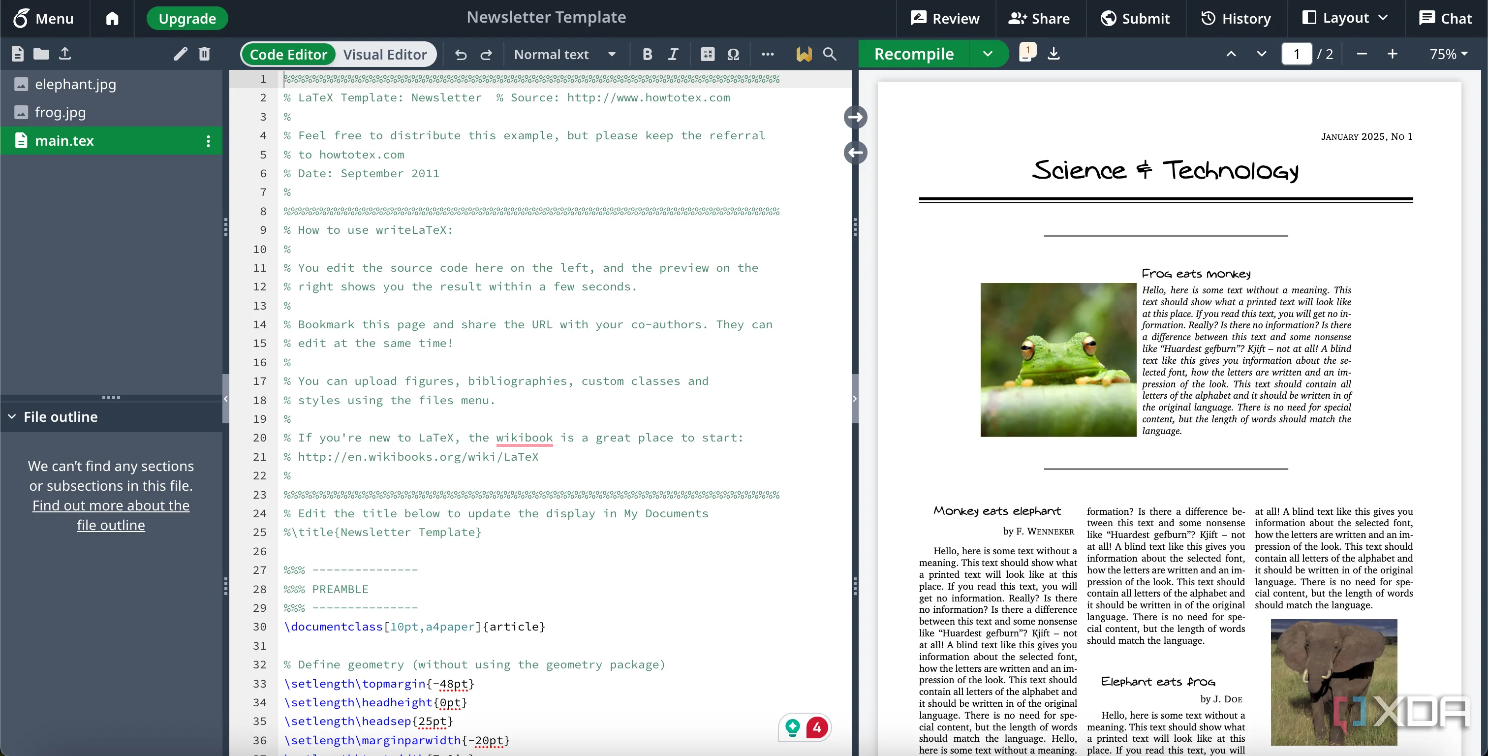Click the Writefull suggestions badge showing 4
Image resolution: width=1488 pixels, height=756 pixels.
coord(817,727)
